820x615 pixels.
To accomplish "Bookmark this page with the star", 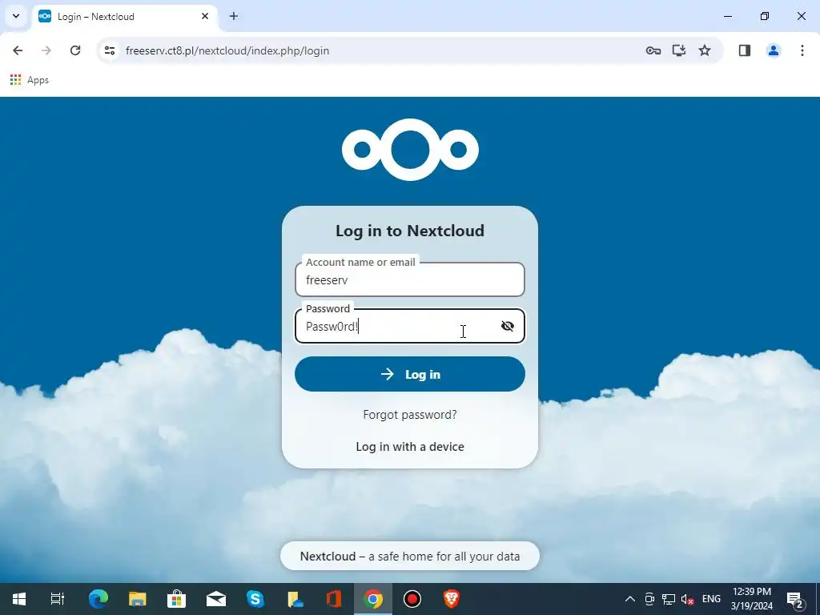I will click(x=705, y=50).
